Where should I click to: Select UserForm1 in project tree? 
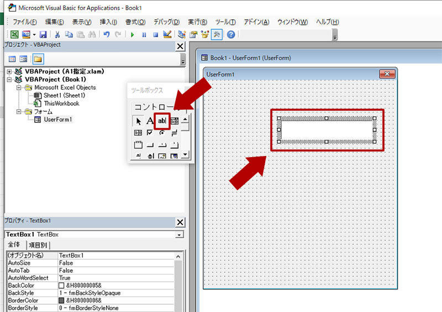pyautogui.click(x=58, y=120)
